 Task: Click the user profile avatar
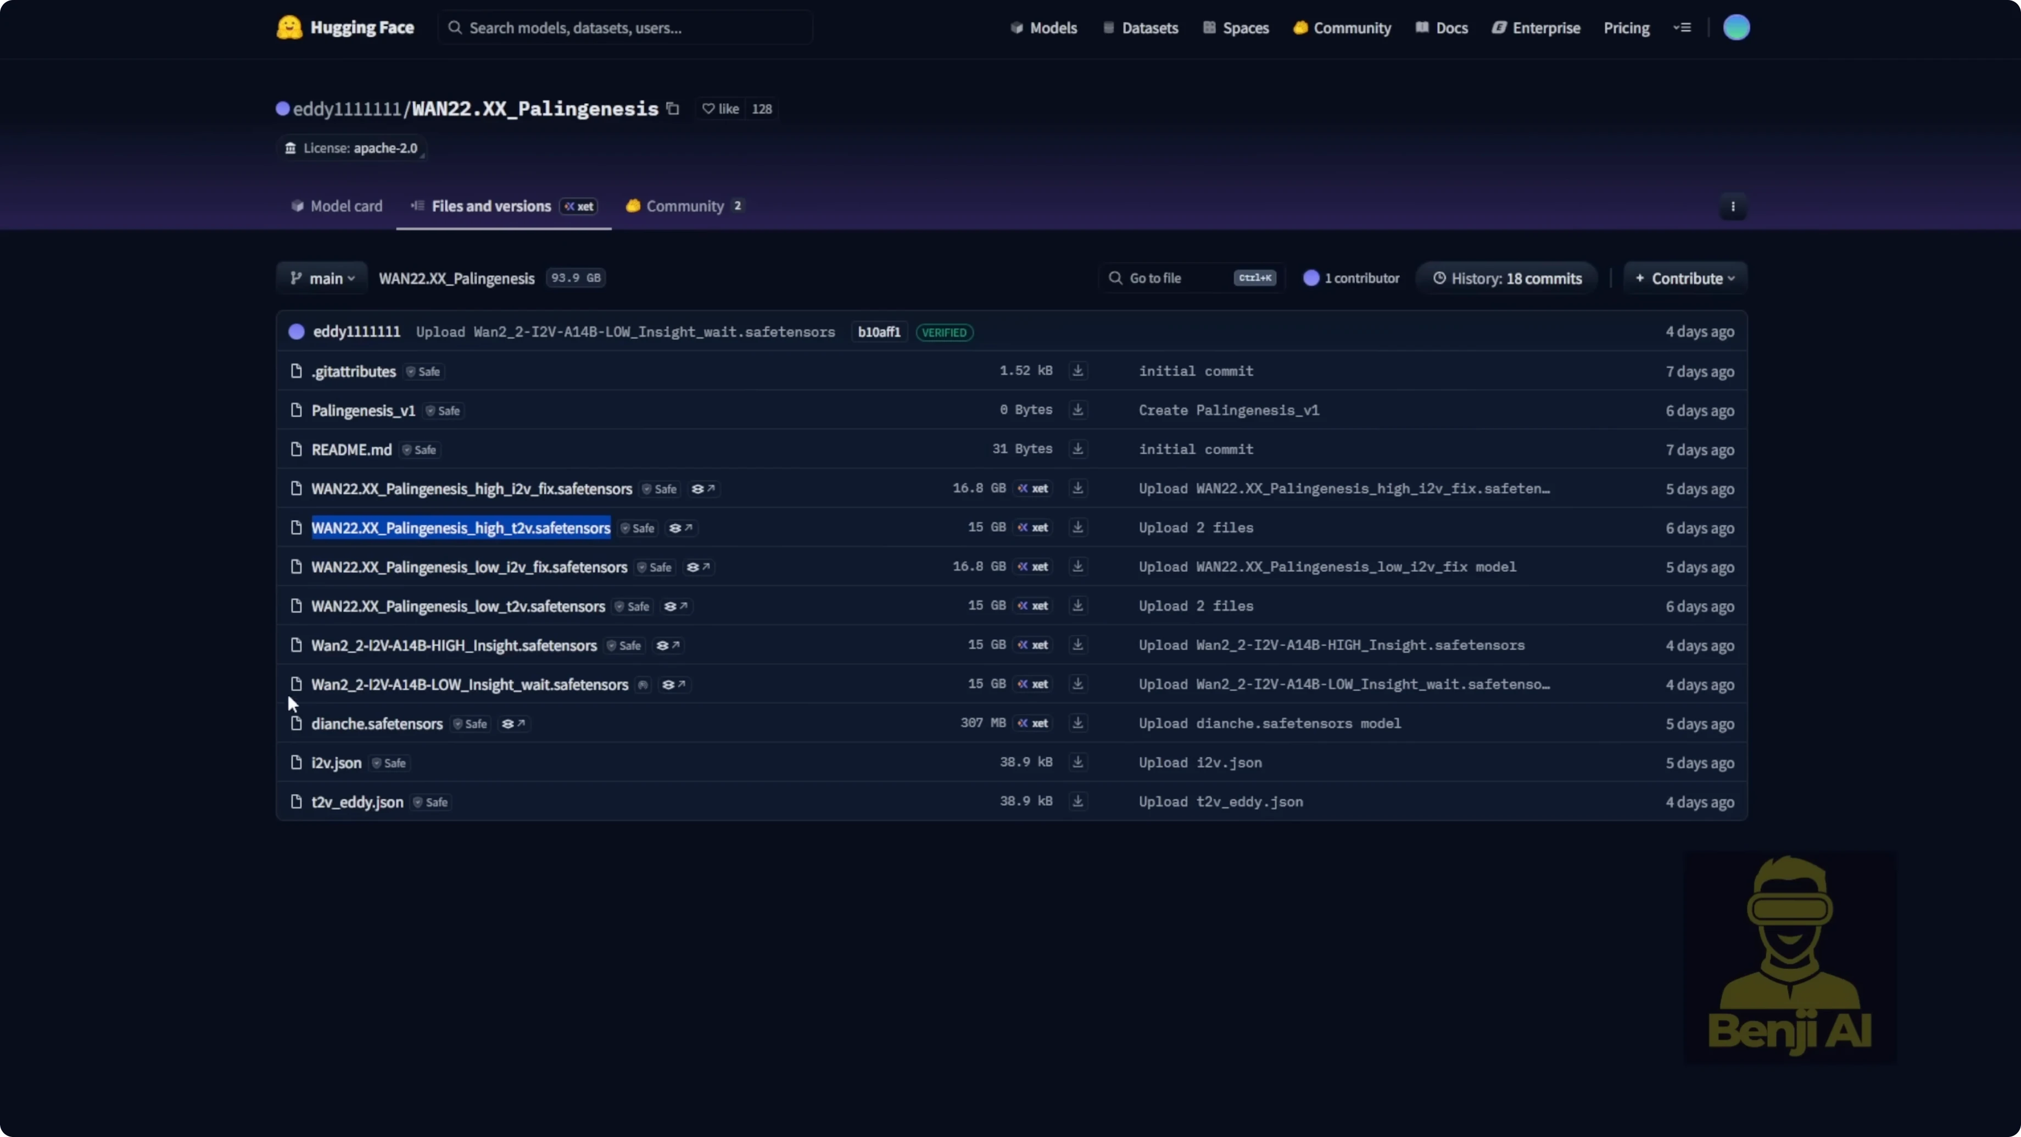1737,27
